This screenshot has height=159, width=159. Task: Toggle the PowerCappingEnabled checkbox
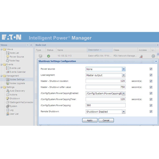tap(151, 93)
